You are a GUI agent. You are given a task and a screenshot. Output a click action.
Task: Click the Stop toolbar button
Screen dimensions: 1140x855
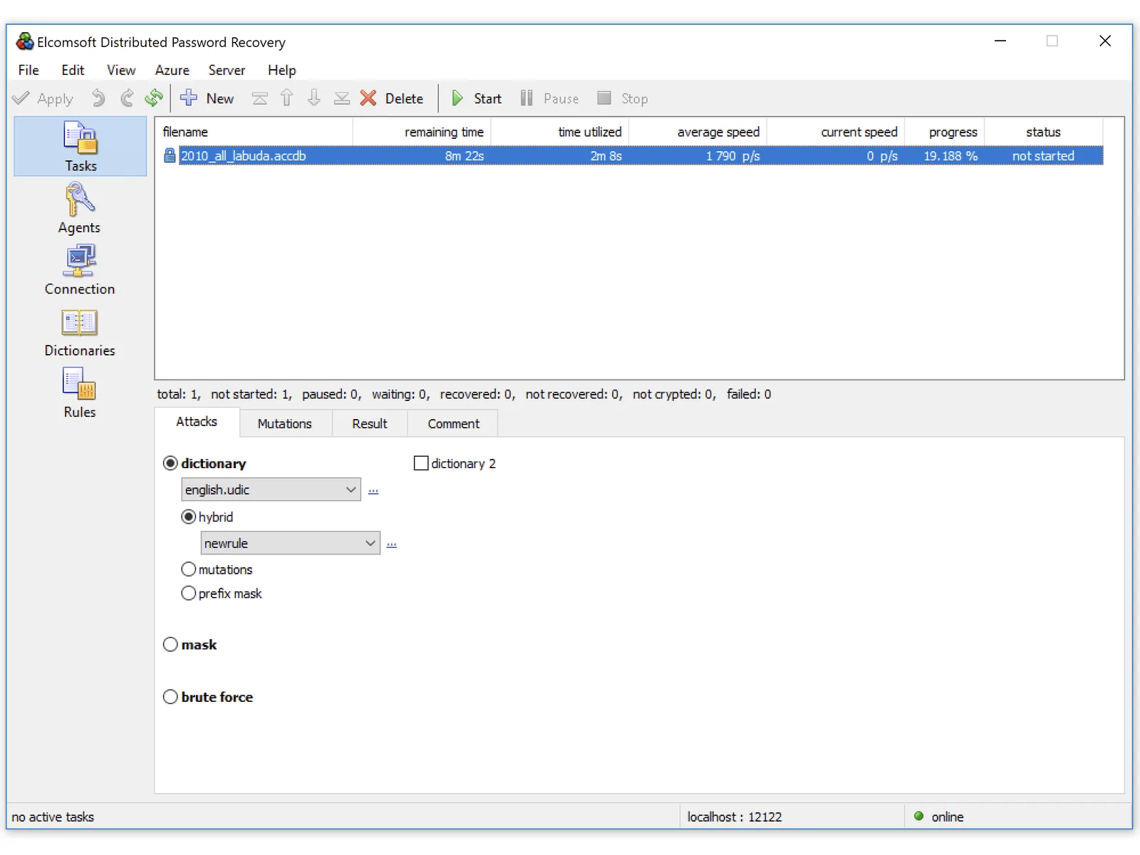623,98
